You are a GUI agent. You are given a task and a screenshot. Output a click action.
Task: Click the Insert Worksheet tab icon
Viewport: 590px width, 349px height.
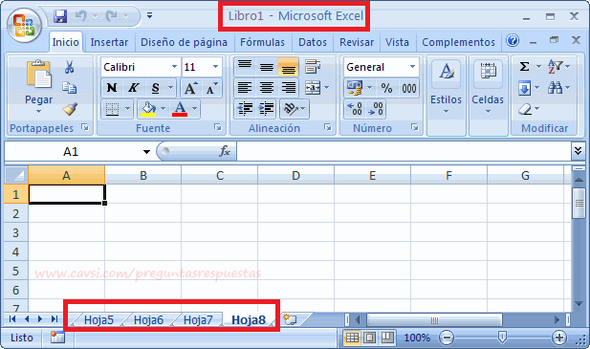tap(290, 319)
